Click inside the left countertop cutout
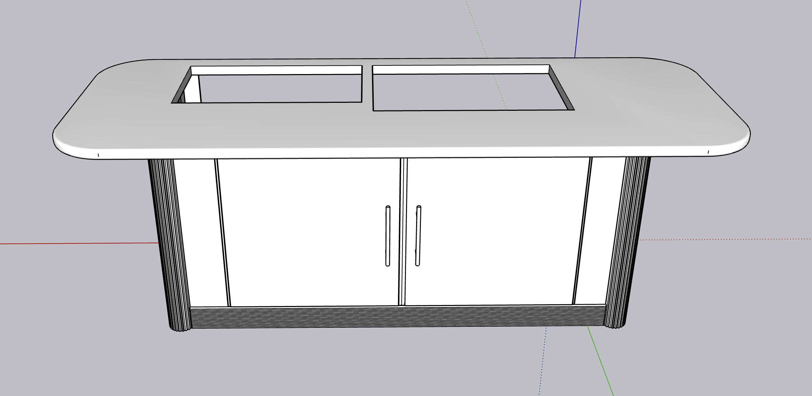The width and height of the screenshot is (812, 396). point(281,88)
